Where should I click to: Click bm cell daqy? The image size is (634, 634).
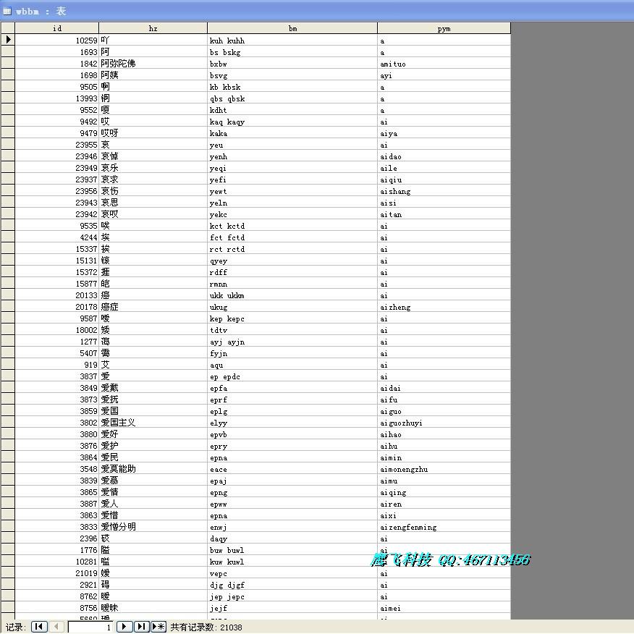point(292,538)
